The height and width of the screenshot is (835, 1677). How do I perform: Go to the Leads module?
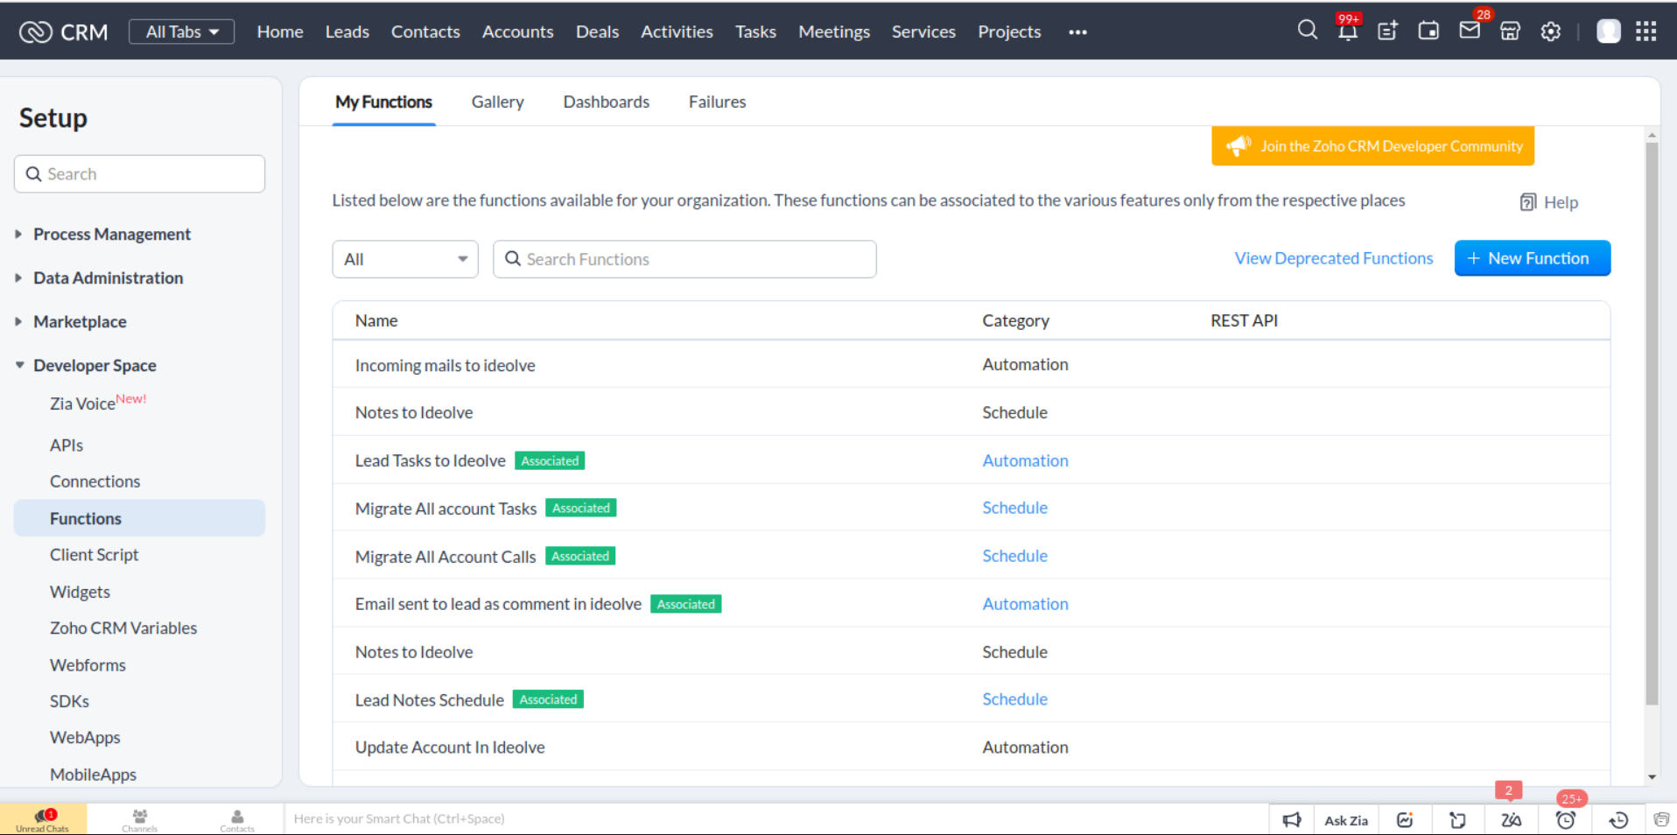[347, 32]
